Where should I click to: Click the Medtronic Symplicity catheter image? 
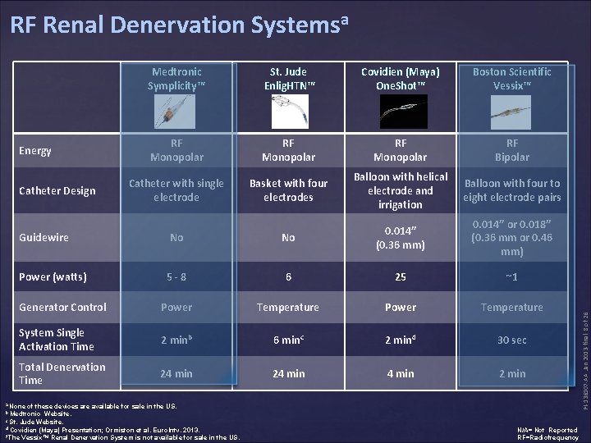point(175,112)
